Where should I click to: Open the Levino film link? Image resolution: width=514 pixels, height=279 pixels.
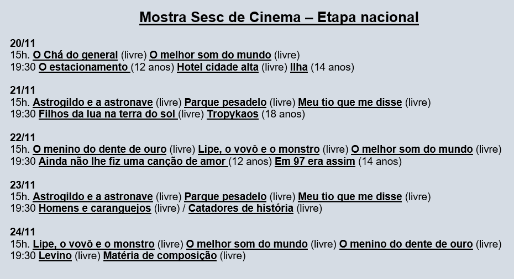pos(55,255)
